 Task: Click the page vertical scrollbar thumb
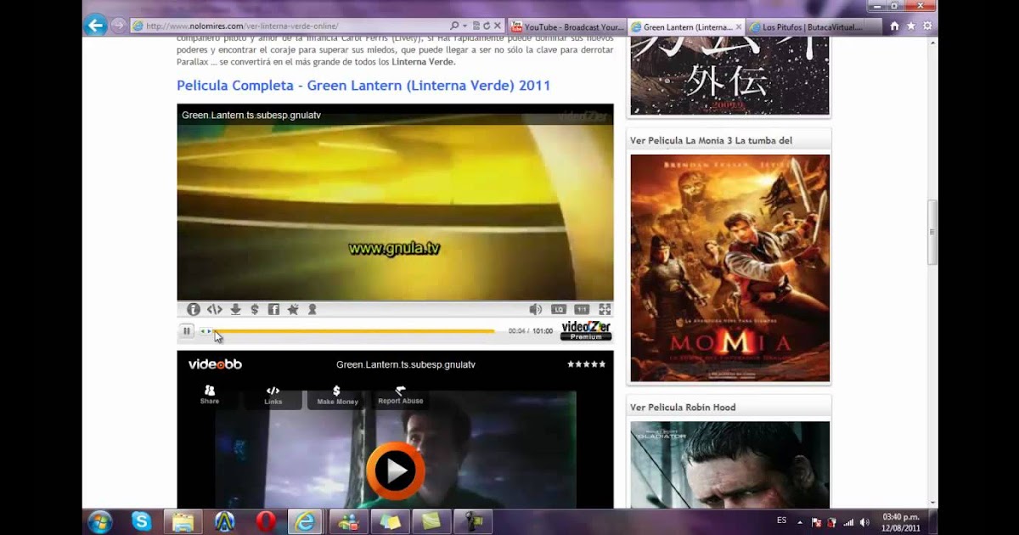pos(932,232)
